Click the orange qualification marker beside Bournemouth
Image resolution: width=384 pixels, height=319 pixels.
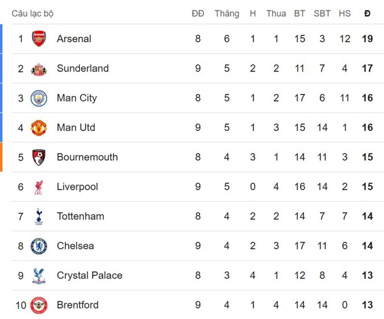pyautogui.click(x=1, y=157)
